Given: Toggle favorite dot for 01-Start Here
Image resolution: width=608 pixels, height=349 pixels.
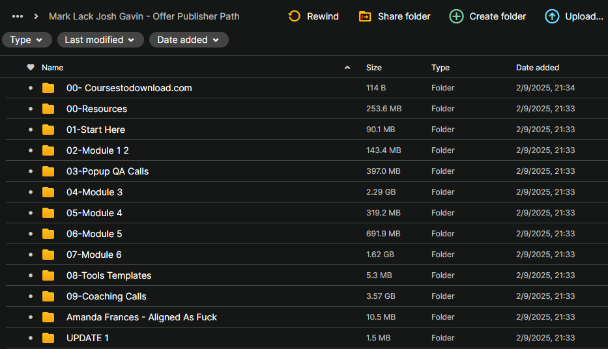Looking at the screenshot, I should (x=31, y=130).
